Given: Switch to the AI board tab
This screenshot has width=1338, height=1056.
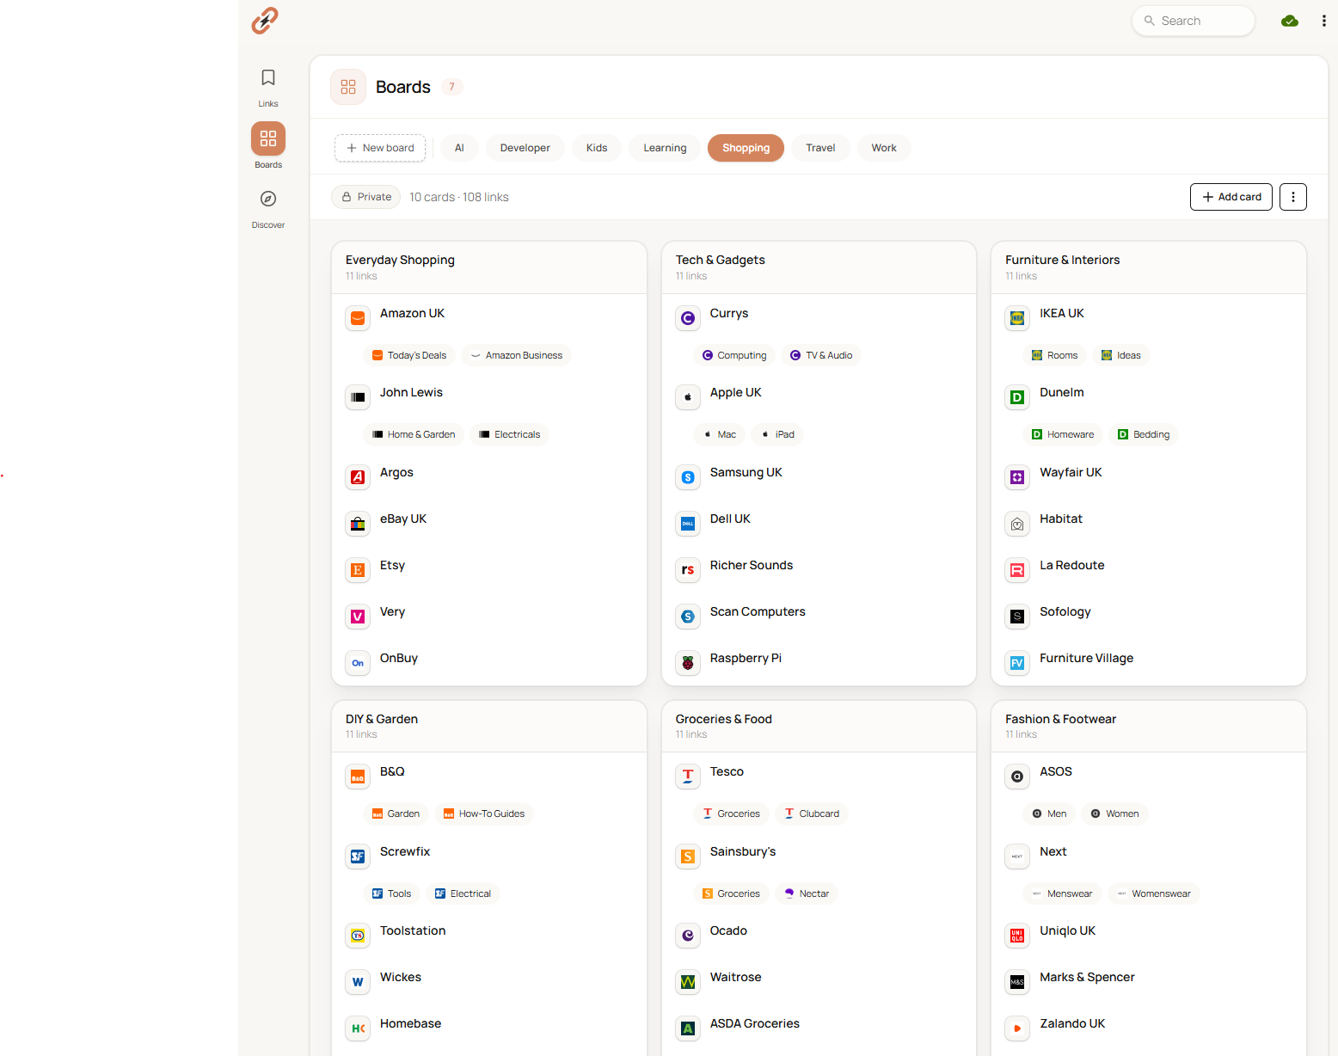Looking at the screenshot, I should 459,148.
